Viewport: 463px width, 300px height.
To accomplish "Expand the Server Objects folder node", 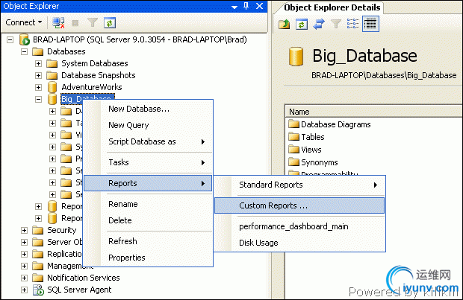I will click(24, 242).
